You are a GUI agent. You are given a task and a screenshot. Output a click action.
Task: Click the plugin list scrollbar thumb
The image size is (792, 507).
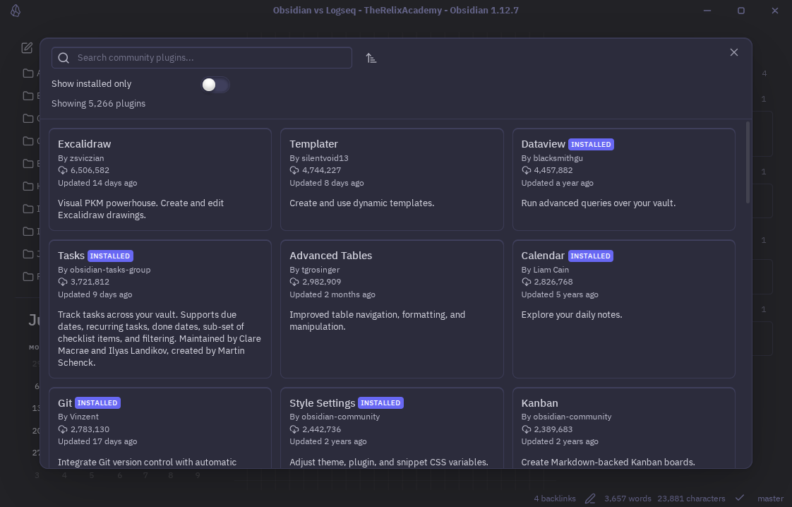point(748,163)
